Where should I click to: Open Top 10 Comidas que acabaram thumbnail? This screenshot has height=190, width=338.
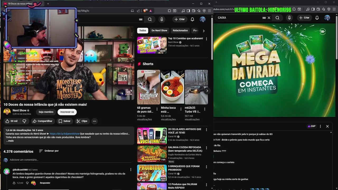click(x=152, y=45)
